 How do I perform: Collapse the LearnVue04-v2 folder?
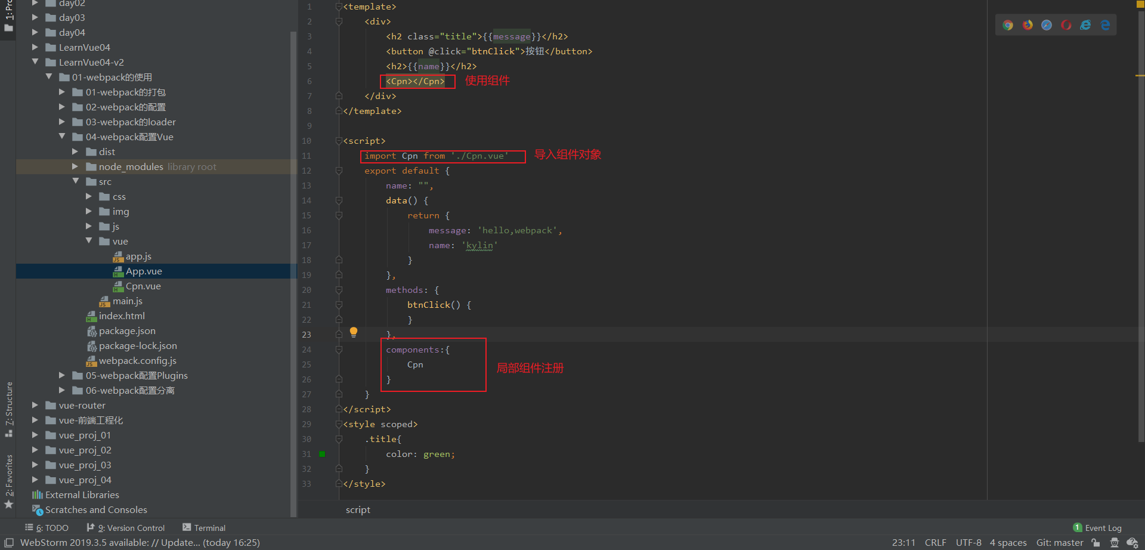tap(35, 61)
